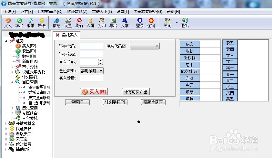Select 卖出[F3] in the tree
This screenshot has width=273, height=158.
[29, 51]
